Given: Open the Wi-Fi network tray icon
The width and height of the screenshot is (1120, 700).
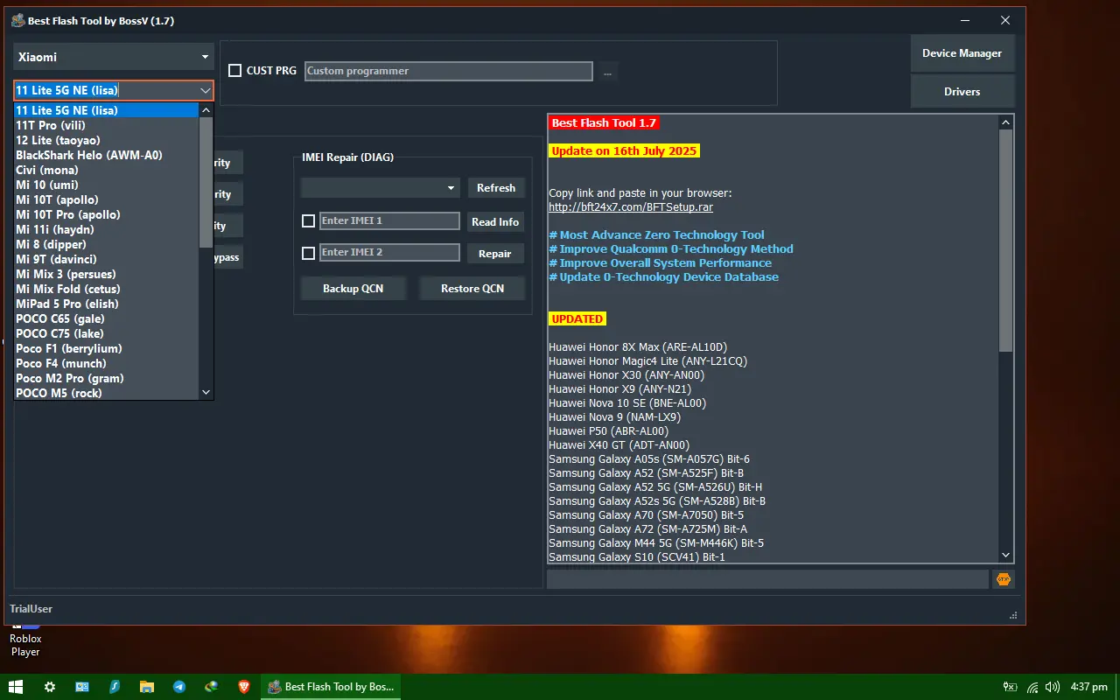Looking at the screenshot, I should (x=1032, y=687).
